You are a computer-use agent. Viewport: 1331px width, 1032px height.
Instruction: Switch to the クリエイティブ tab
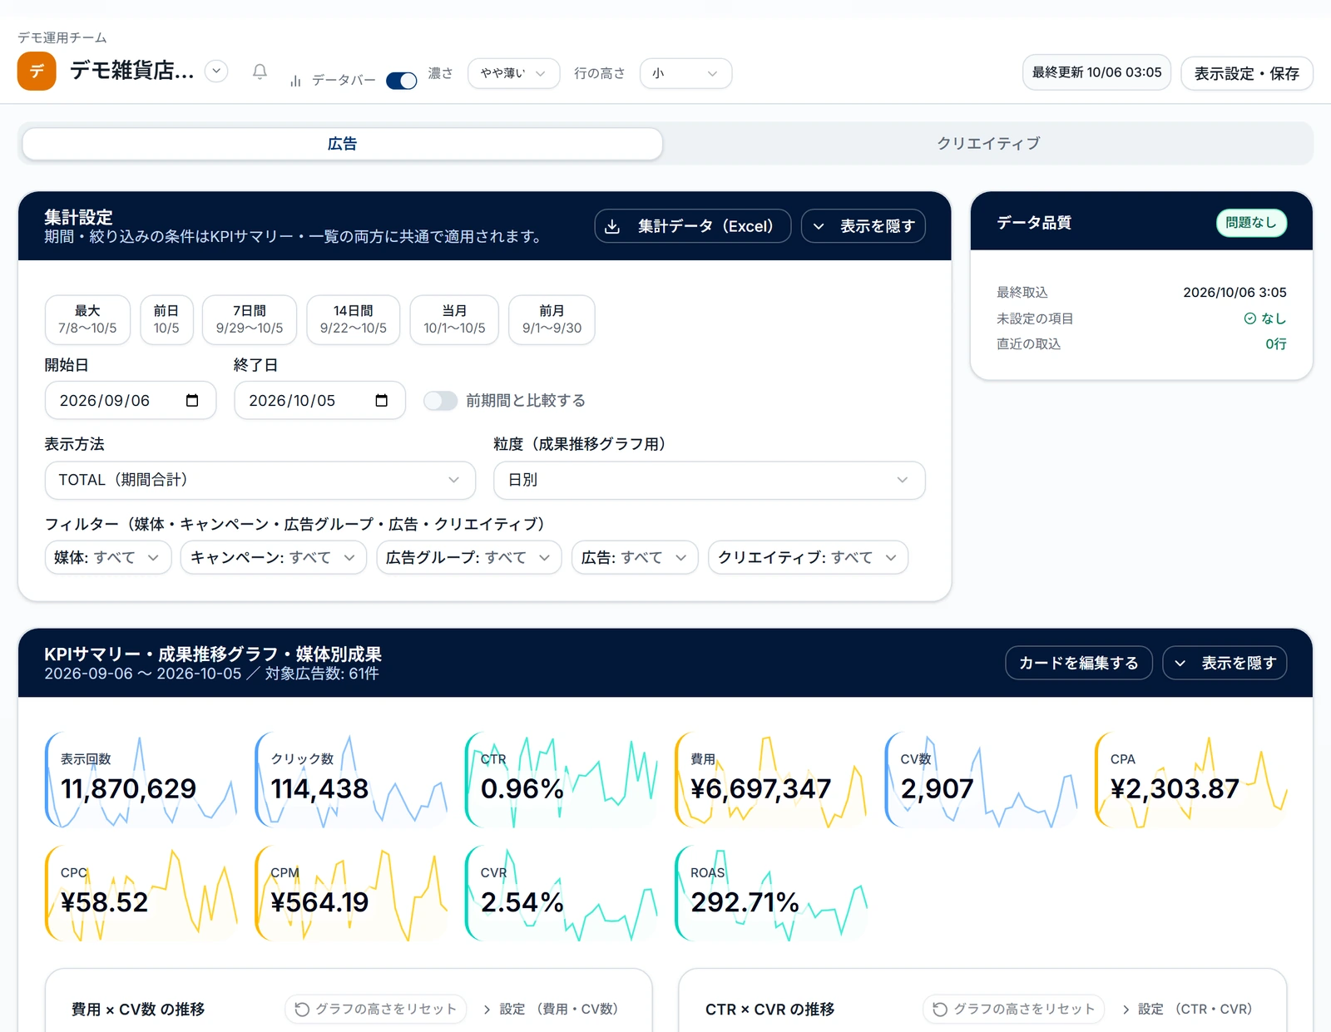coord(988,144)
